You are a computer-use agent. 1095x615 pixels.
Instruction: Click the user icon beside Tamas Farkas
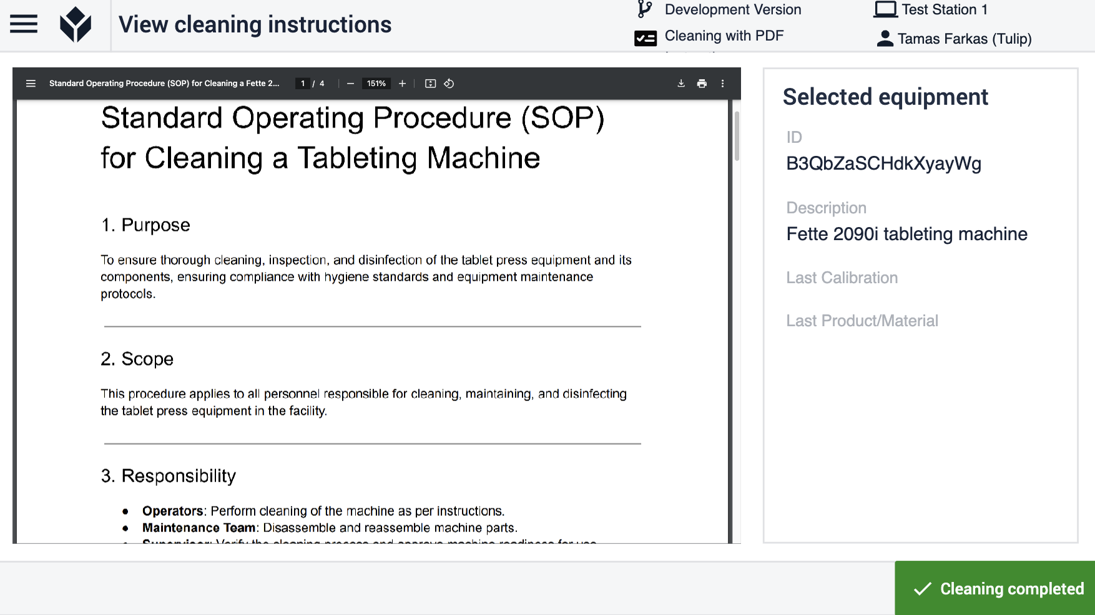(885, 39)
